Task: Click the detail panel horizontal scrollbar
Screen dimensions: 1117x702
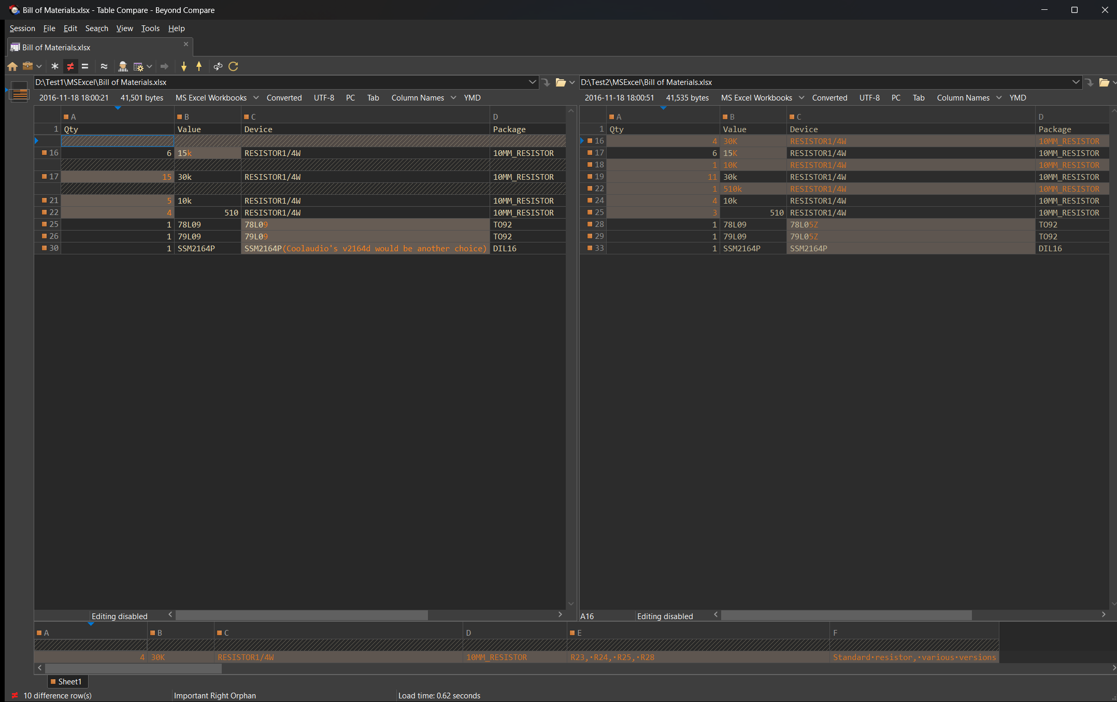Action: [x=133, y=668]
